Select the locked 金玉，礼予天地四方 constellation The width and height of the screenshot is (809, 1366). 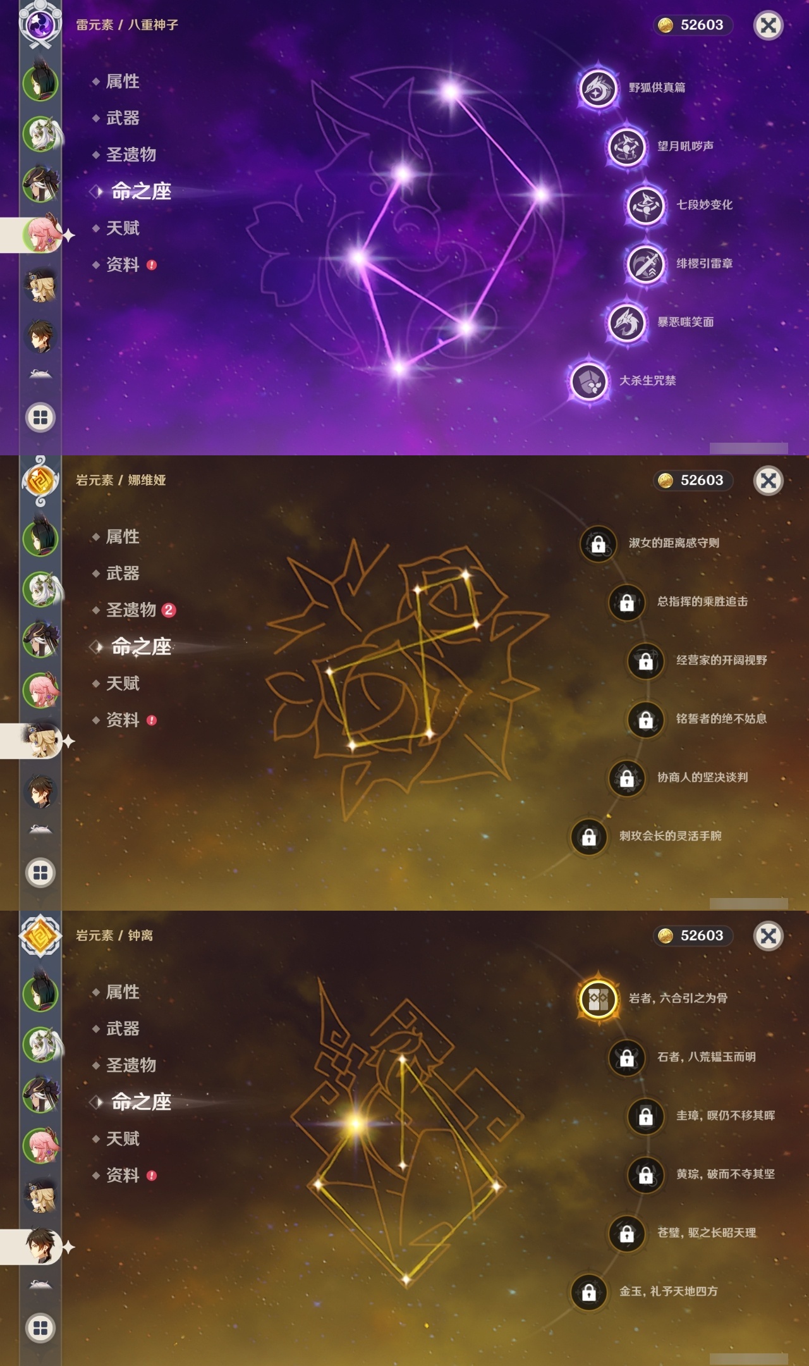click(588, 1291)
